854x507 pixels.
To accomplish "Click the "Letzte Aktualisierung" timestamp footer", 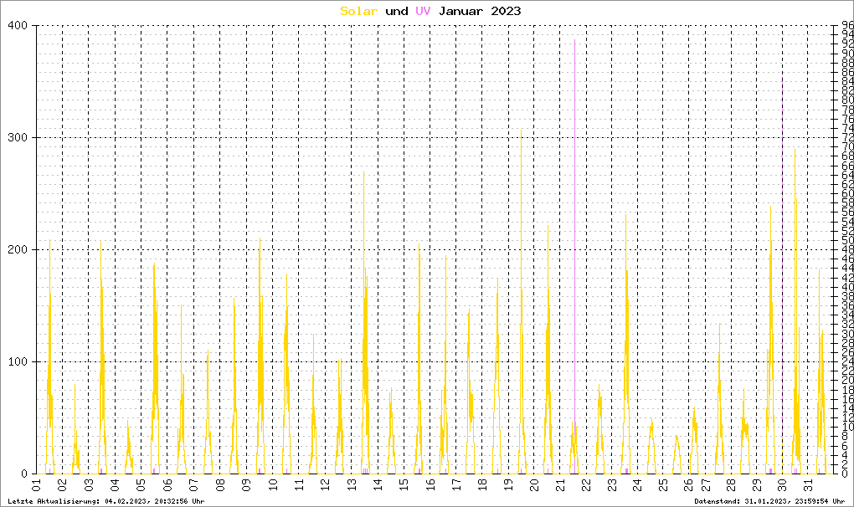I will pyautogui.click(x=104, y=501).
